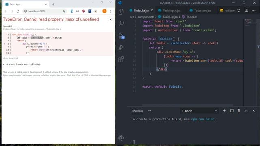Viewport: 260px width, 146px height.
Task: Open the Explorer view in VS Code
Action: click(x=121, y=12)
